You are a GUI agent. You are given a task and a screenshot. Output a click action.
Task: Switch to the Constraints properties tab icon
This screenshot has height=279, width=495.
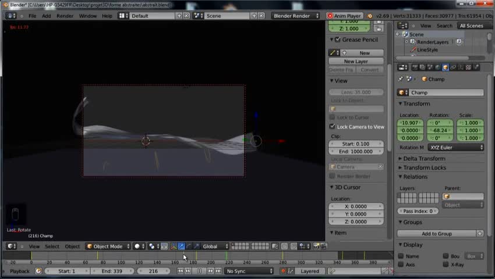click(x=453, y=67)
